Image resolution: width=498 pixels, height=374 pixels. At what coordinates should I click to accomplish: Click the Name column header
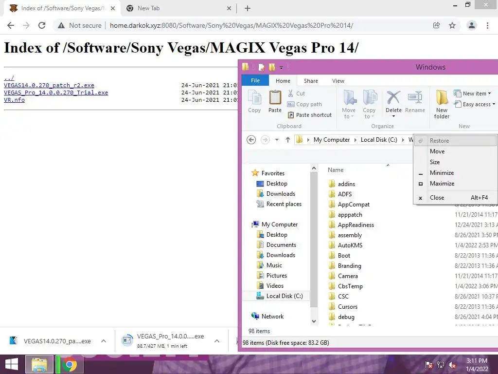pos(336,170)
